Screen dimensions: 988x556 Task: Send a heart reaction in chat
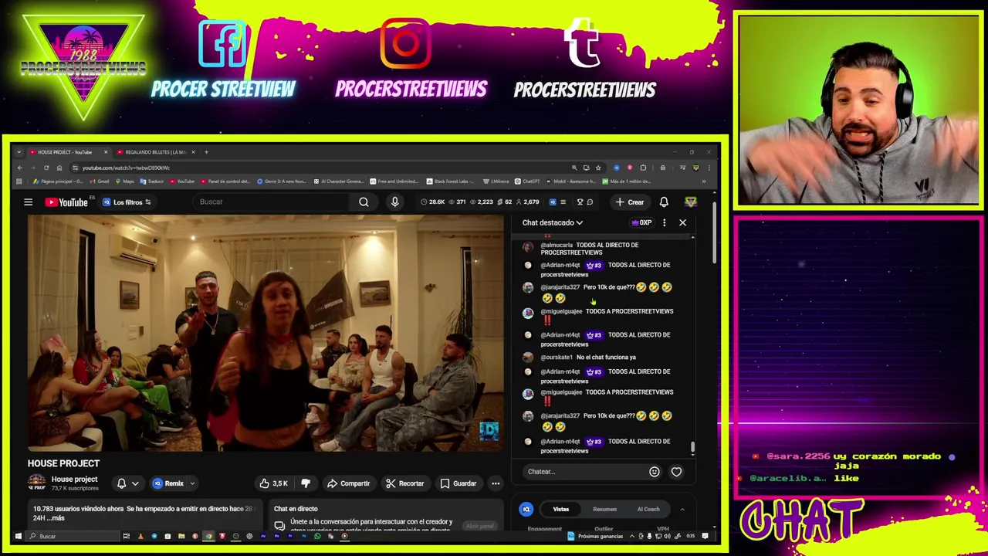point(676,472)
